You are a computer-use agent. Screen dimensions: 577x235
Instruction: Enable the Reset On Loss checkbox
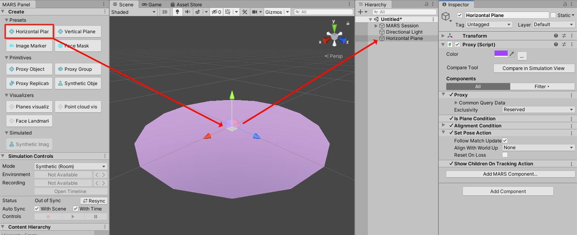click(x=505, y=155)
